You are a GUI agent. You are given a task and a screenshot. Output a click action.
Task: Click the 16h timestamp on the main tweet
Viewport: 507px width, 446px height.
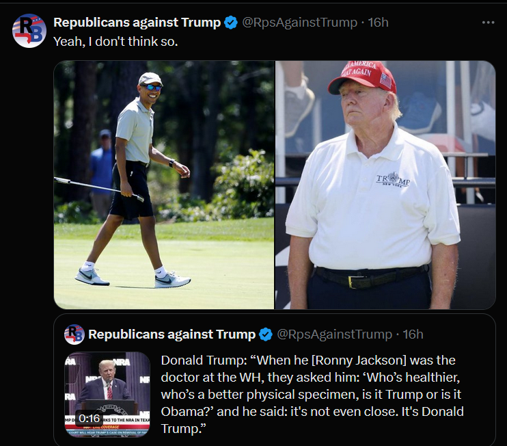pyautogui.click(x=378, y=23)
